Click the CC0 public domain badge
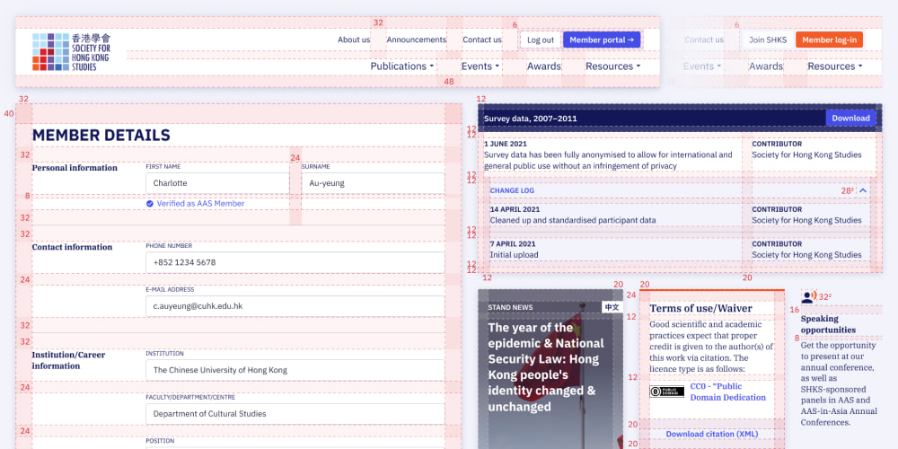 click(666, 392)
